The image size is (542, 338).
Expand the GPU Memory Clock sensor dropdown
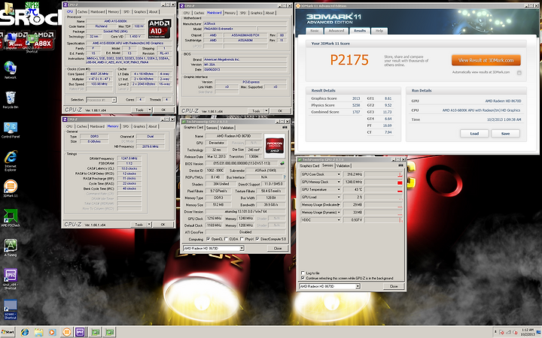click(x=339, y=182)
